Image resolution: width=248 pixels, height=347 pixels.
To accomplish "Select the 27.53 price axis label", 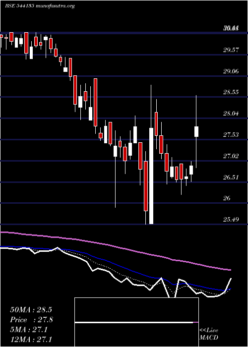I will tap(231, 135).
